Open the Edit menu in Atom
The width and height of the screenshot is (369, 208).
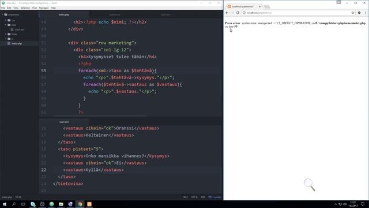click(x=9, y=8)
